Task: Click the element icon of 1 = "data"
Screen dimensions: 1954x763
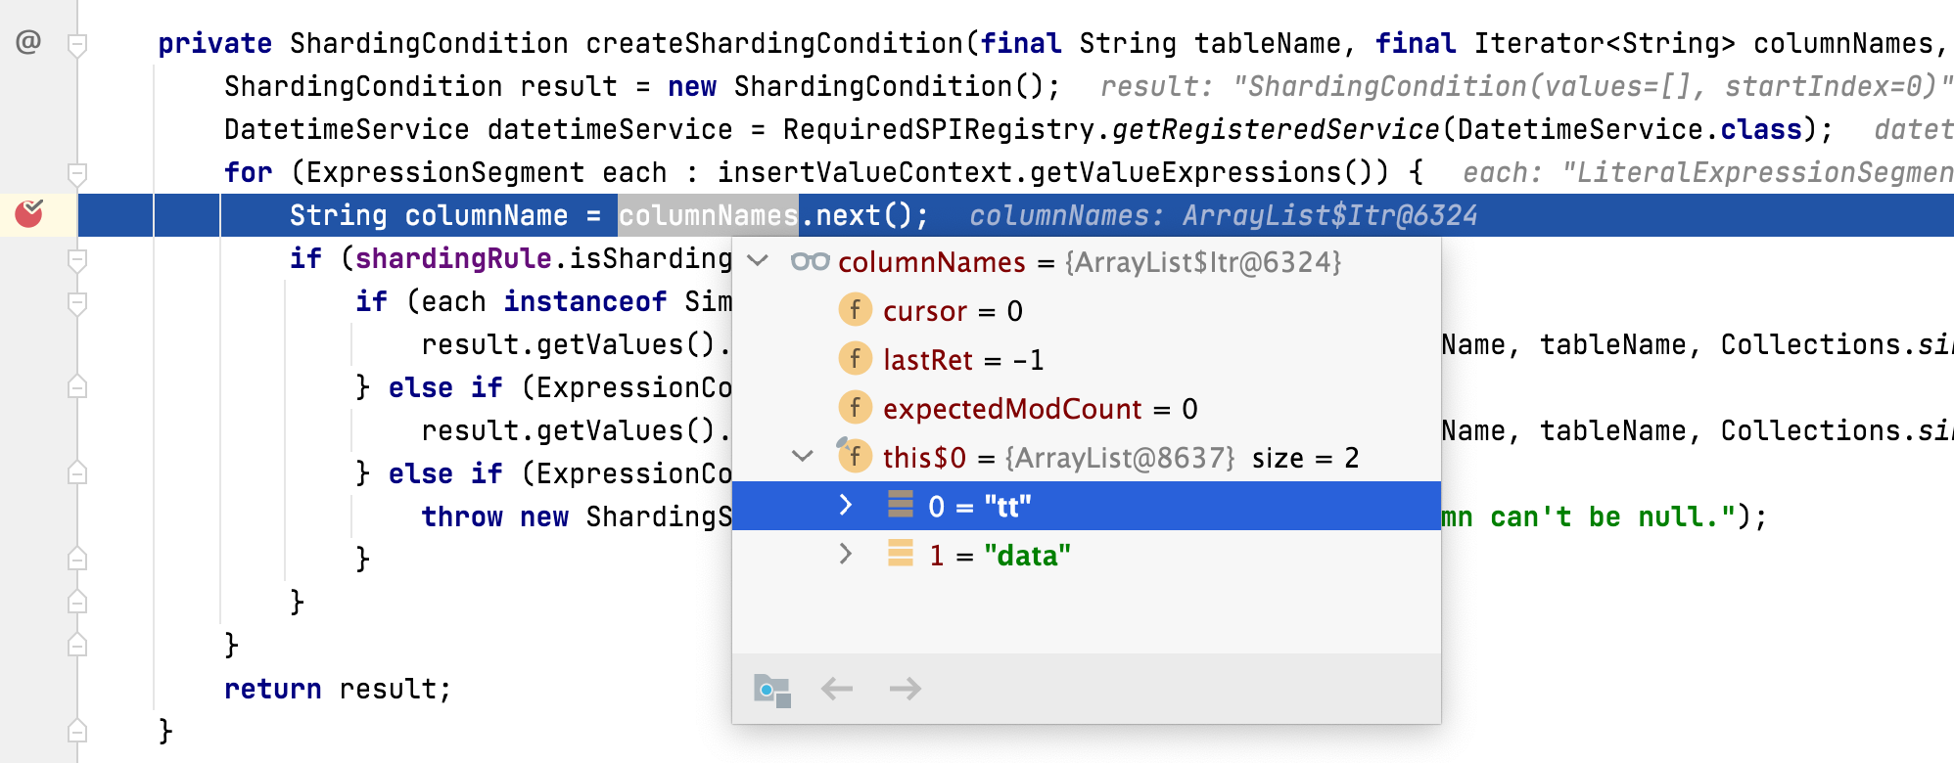Action: [x=901, y=553]
